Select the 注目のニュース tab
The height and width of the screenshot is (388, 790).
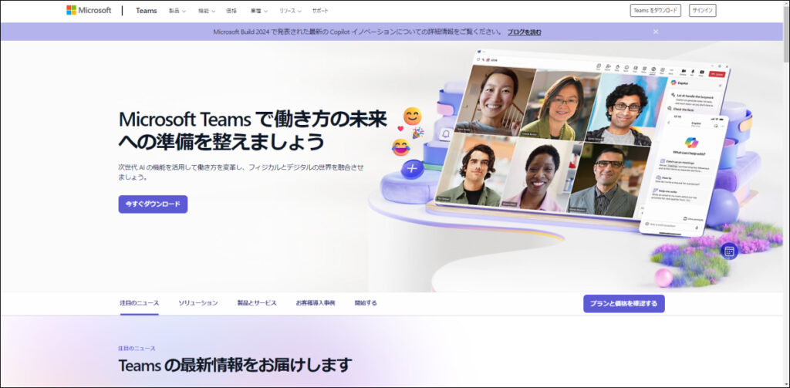click(x=140, y=303)
